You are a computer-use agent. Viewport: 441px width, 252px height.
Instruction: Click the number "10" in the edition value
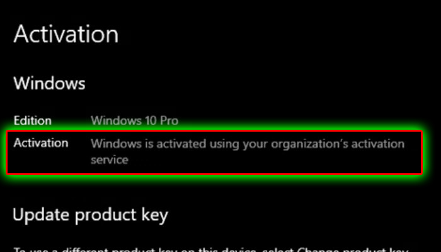pyautogui.click(x=151, y=121)
